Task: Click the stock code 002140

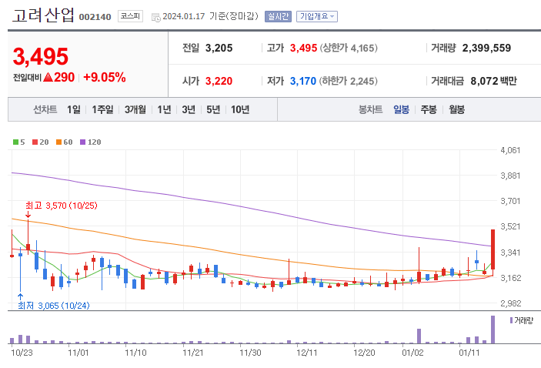Action: (x=95, y=17)
